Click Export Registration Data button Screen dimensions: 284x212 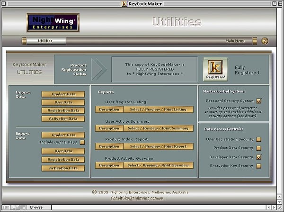point(63,160)
